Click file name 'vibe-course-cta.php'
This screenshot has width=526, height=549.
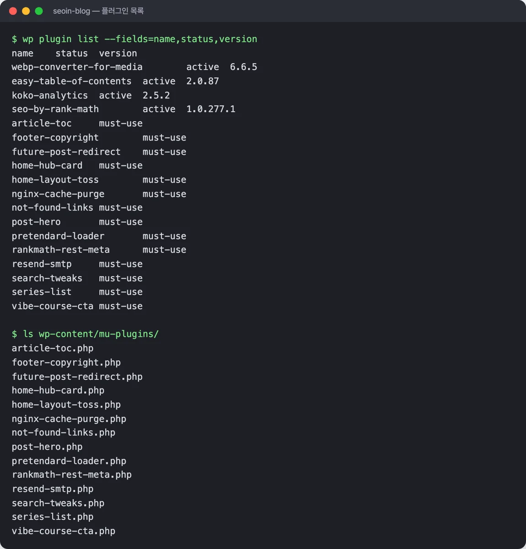pos(64,531)
